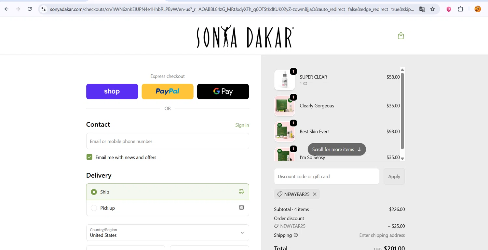
Task: Click Scroll for more items
Action: click(337, 149)
